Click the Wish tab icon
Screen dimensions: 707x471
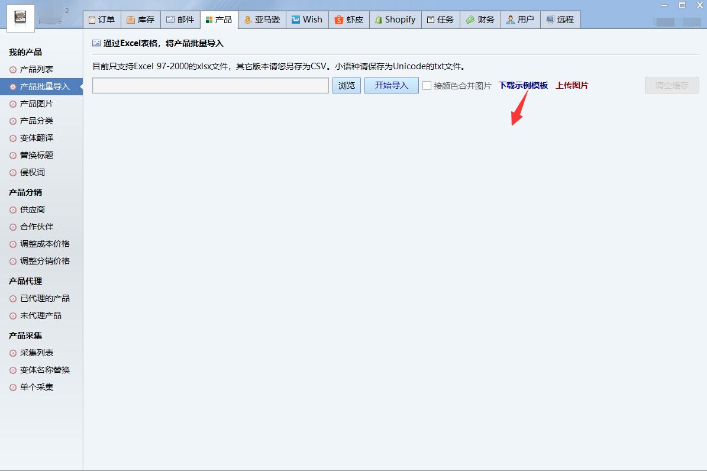click(x=296, y=20)
